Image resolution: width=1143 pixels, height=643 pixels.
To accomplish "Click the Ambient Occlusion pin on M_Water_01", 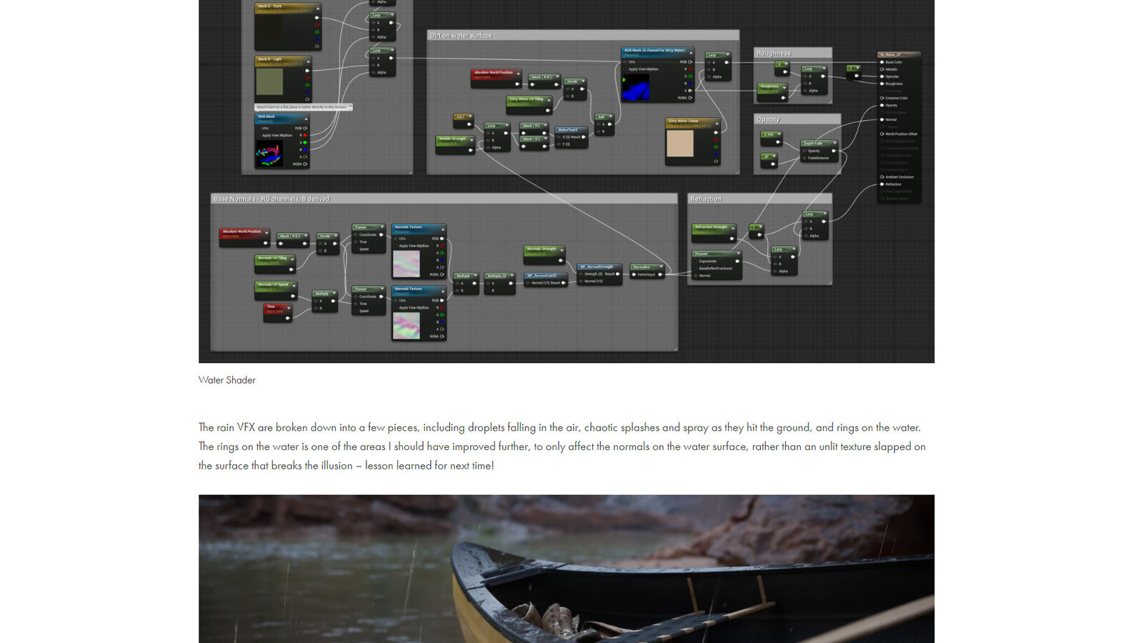I will pyautogui.click(x=882, y=177).
